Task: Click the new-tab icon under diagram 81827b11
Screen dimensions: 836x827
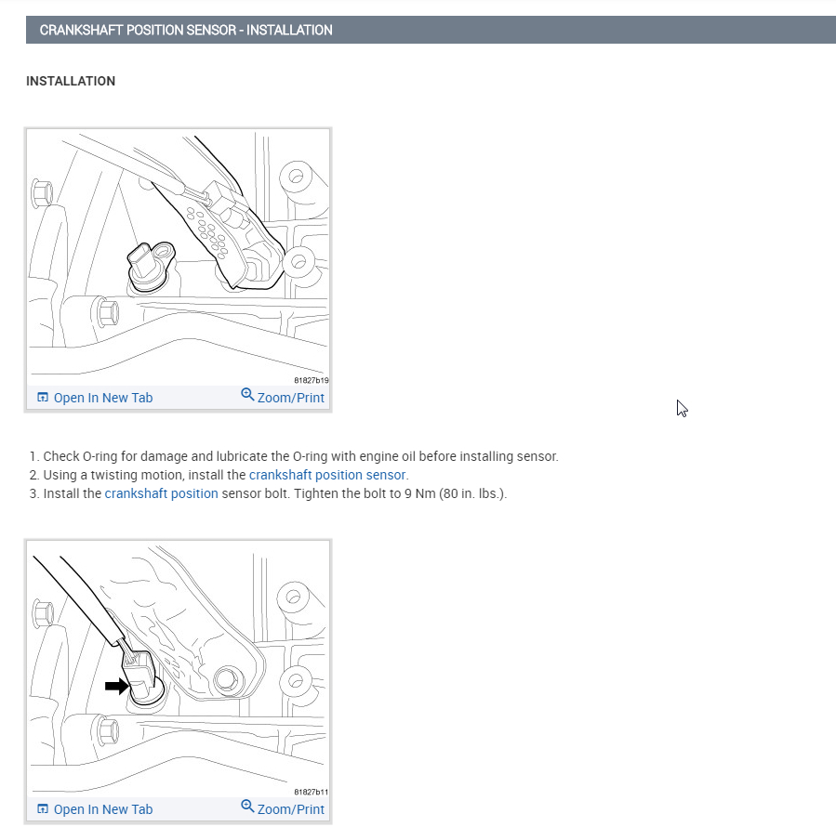Action: point(43,808)
